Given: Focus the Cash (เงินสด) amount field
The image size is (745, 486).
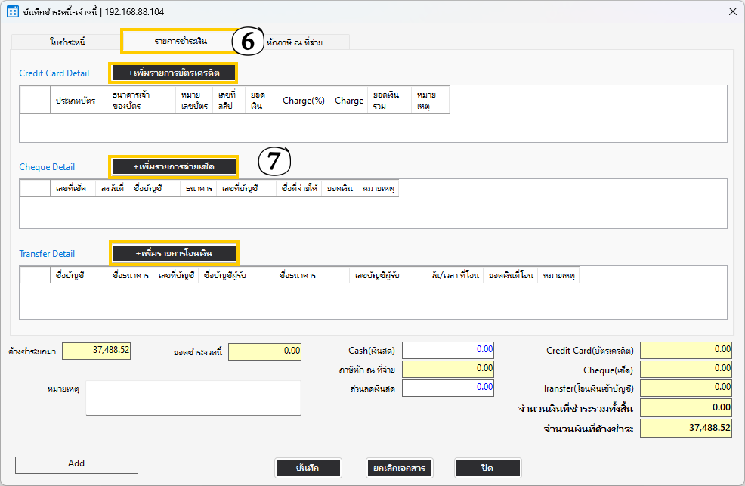Looking at the screenshot, I should click(x=447, y=350).
